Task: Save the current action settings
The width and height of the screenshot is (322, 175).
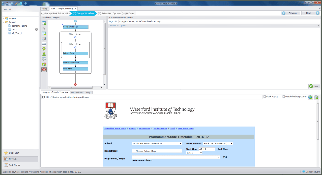Action: coord(314,86)
